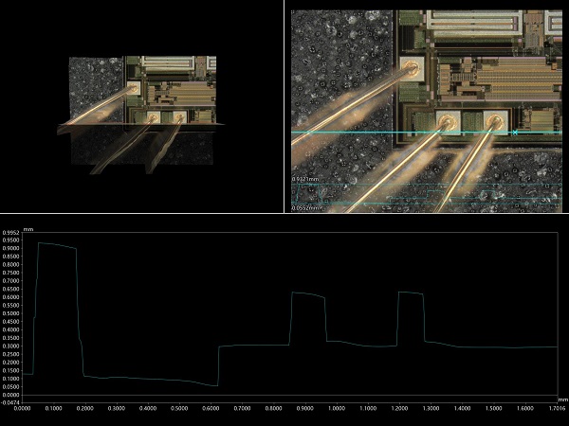569x426 pixels.
Task: Click the cross marker on the cyan profile line
Action: click(x=515, y=132)
